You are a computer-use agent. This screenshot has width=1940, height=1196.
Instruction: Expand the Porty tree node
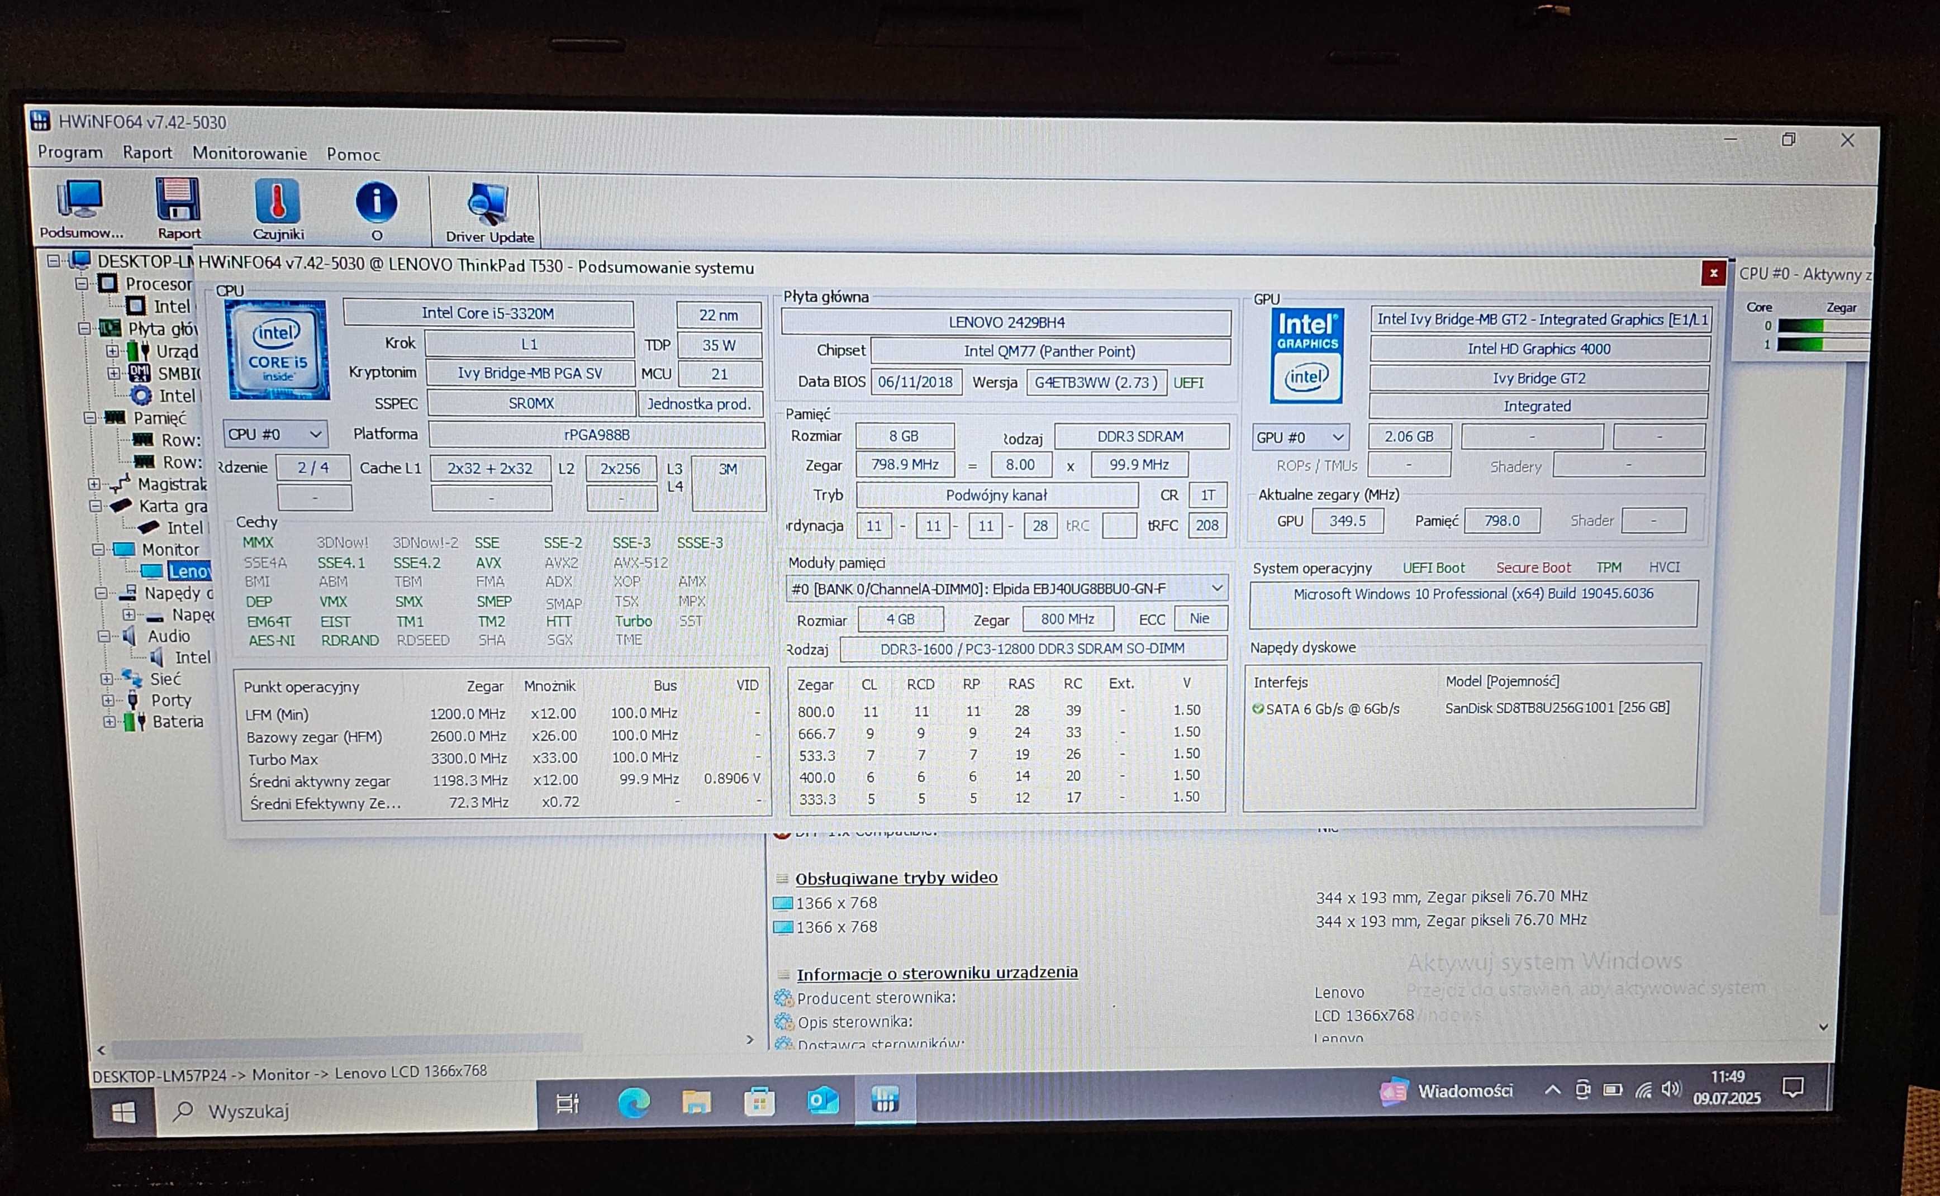pyautogui.click(x=108, y=700)
